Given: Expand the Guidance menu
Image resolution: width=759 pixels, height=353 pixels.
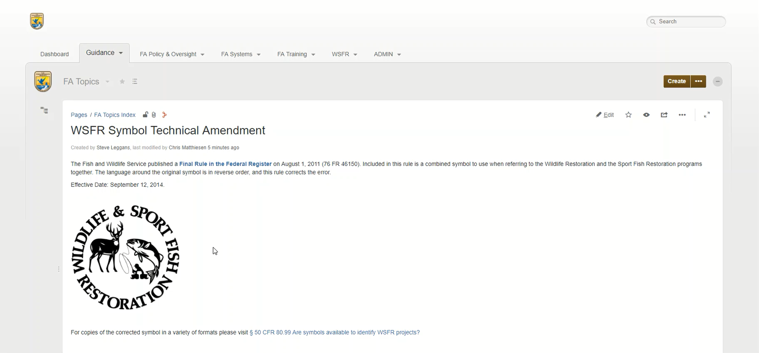Looking at the screenshot, I should (104, 53).
